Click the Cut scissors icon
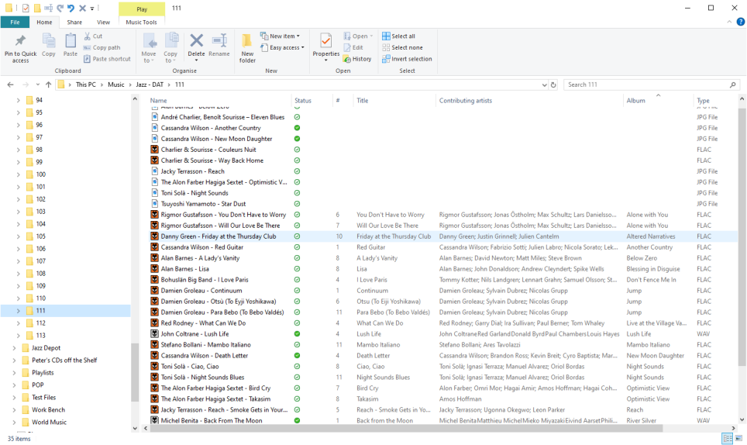747x445 pixels. (x=88, y=36)
